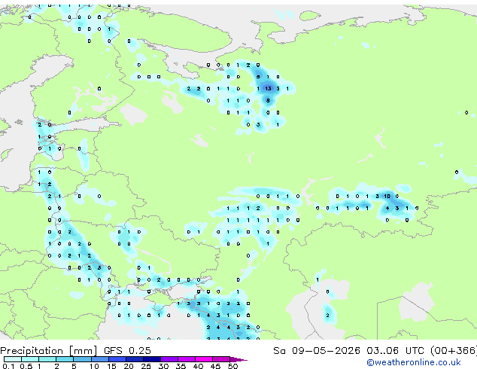This screenshot has width=477, height=369.
Task: Click the legend label '20'
Action: tap(129, 366)
